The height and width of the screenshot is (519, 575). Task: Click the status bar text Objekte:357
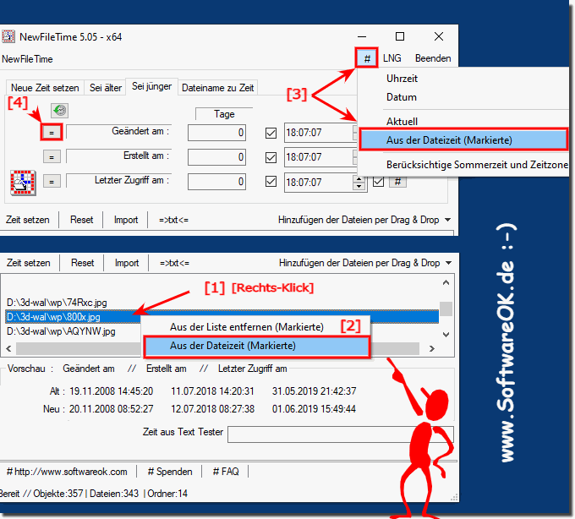tap(58, 494)
